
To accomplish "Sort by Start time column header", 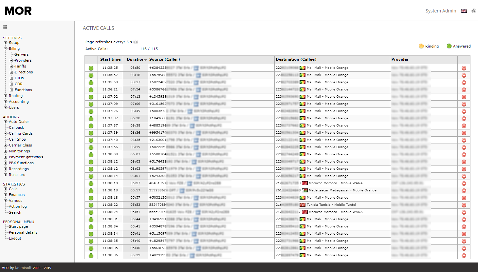I will point(110,59).
